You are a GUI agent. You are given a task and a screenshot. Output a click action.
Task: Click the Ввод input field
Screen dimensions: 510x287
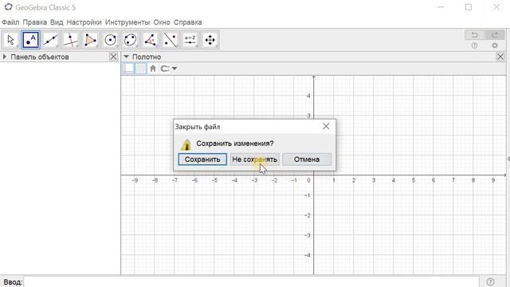tap(252, 281)
